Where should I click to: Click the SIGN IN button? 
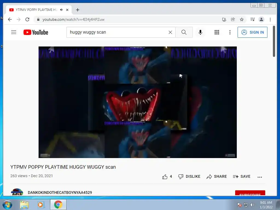coord(252,32)
